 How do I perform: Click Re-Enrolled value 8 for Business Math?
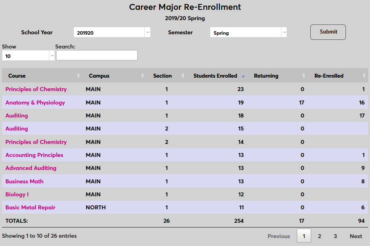pyautogui.click(x=363, y=181)
